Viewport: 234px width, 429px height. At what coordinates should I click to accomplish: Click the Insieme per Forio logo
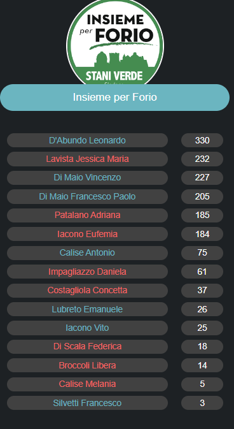coord(115,43)
